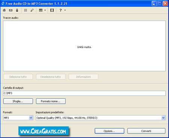169x138 pixels.
Task: Click the panel frame icon in toolbar
Action: pos(52,10)
